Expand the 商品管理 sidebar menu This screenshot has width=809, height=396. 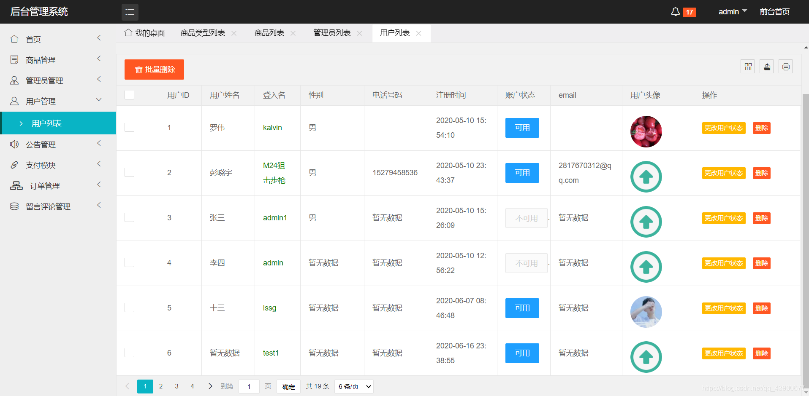(99, 59)
